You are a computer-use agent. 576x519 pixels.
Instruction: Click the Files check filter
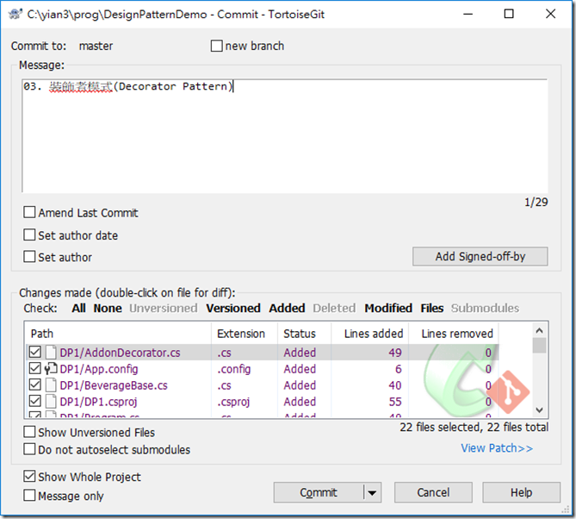[x=432, y=309]
